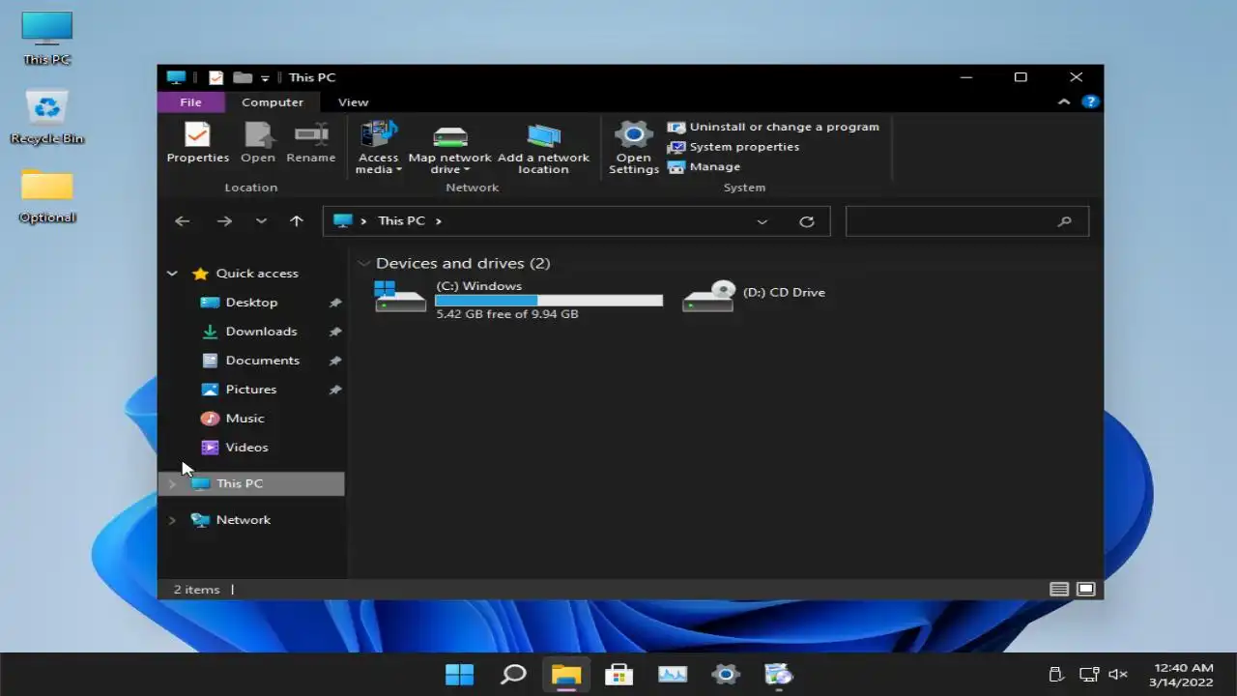The image size is (1237, 696).
Task: Collapse the Devices and drives group
Action: (x=364, y=263)
